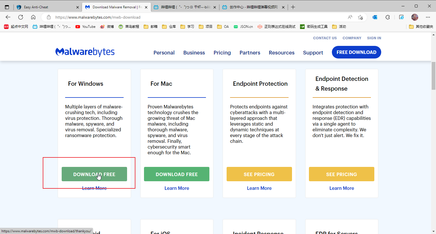Go to browser Home icon
Image resolution: width=436 pixels, height=234 pixels.
pyautogui.click(x=33, y=17)
